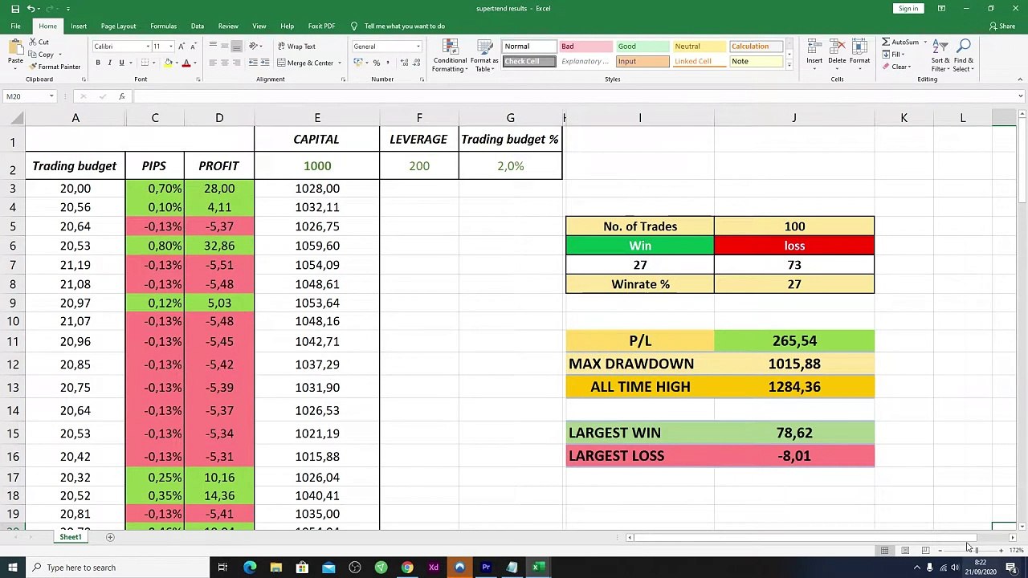This screenshot has height=578, width=1028.
Task: Add a new sheet with plus button
Action: click(x=110, y=537)
